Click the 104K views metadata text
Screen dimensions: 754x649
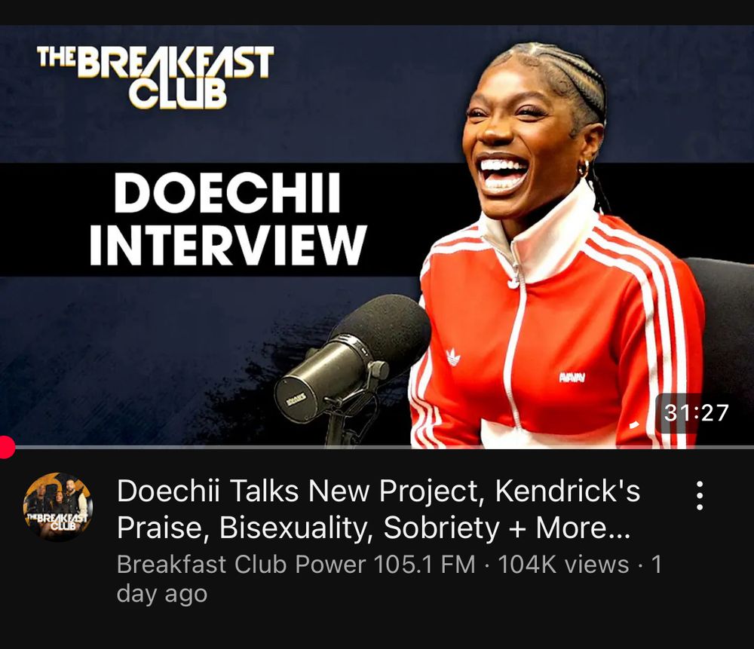[563, 564]
